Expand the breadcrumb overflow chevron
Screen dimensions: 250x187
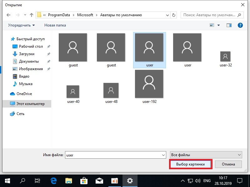[x=44, y=15]
